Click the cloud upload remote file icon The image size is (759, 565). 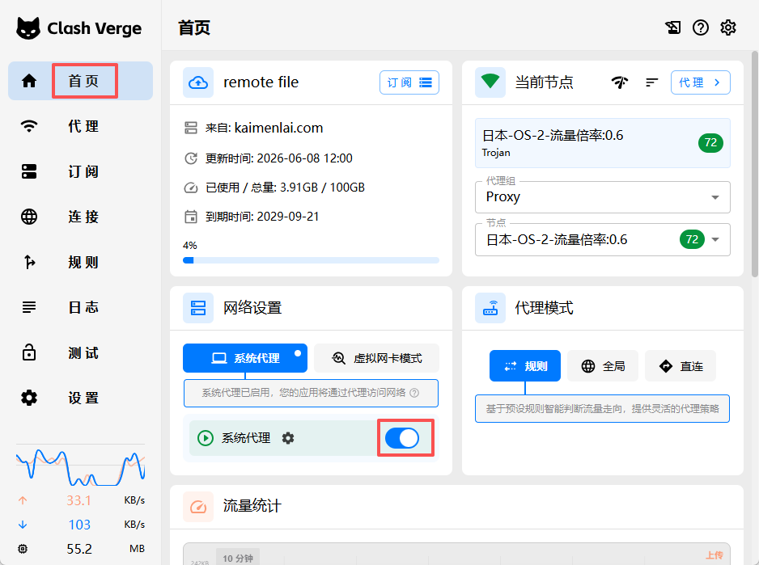click(x=198, y=82)
